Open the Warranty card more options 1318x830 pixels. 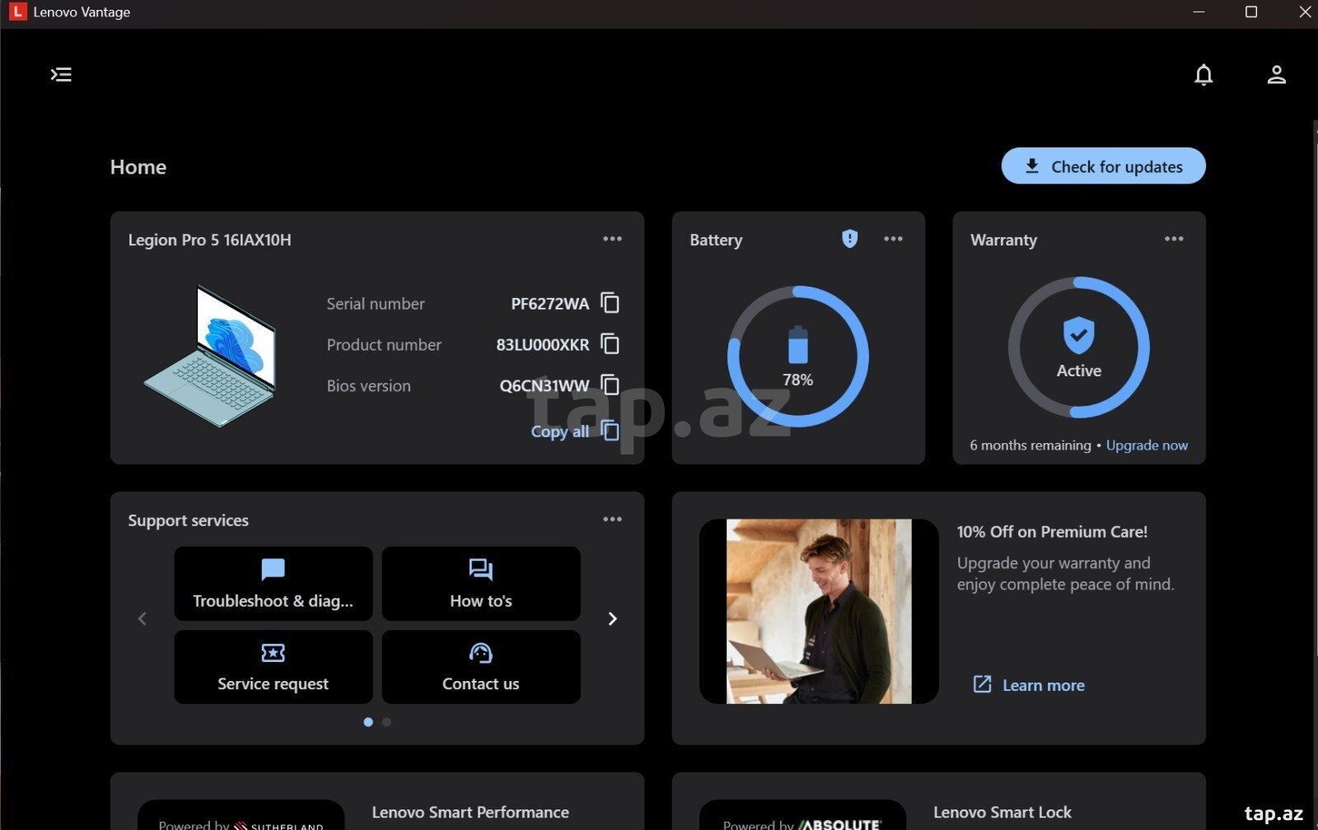pos(1174,239)
